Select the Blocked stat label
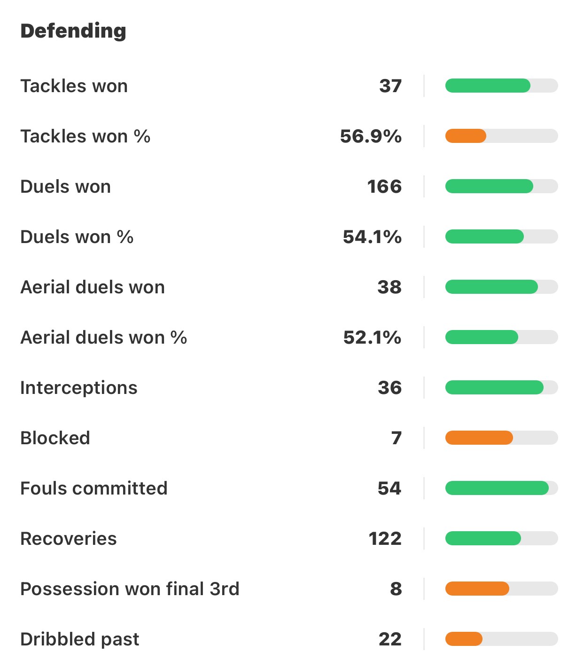This screenshot has width=576, height=668. [55, 438]
